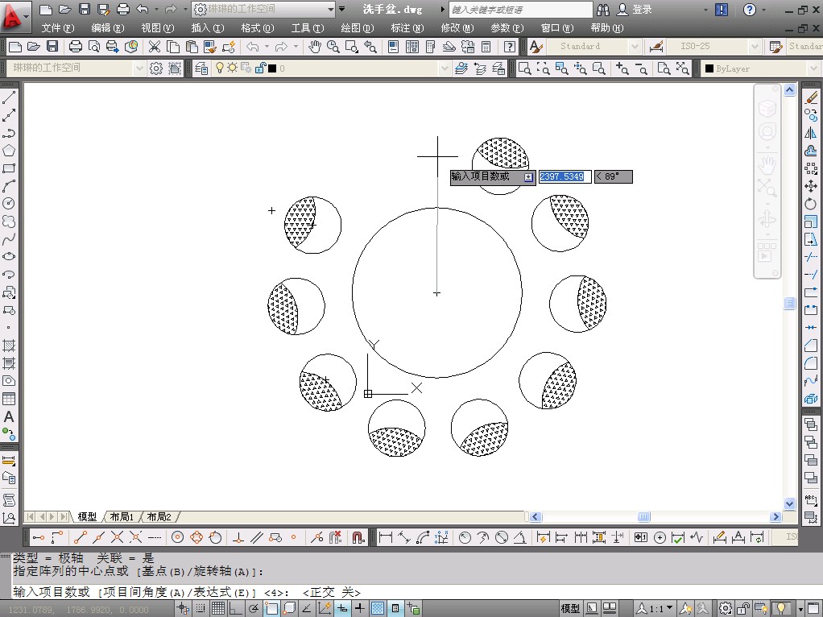823x617 pixels.
Task: Expand the workspace dropdown in title bar
Action: [x=330, y=10]
